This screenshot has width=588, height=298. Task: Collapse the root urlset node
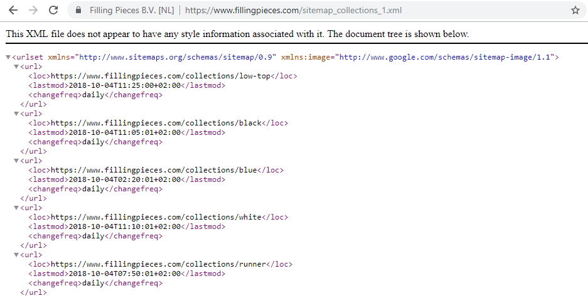[x=8, y=58]
